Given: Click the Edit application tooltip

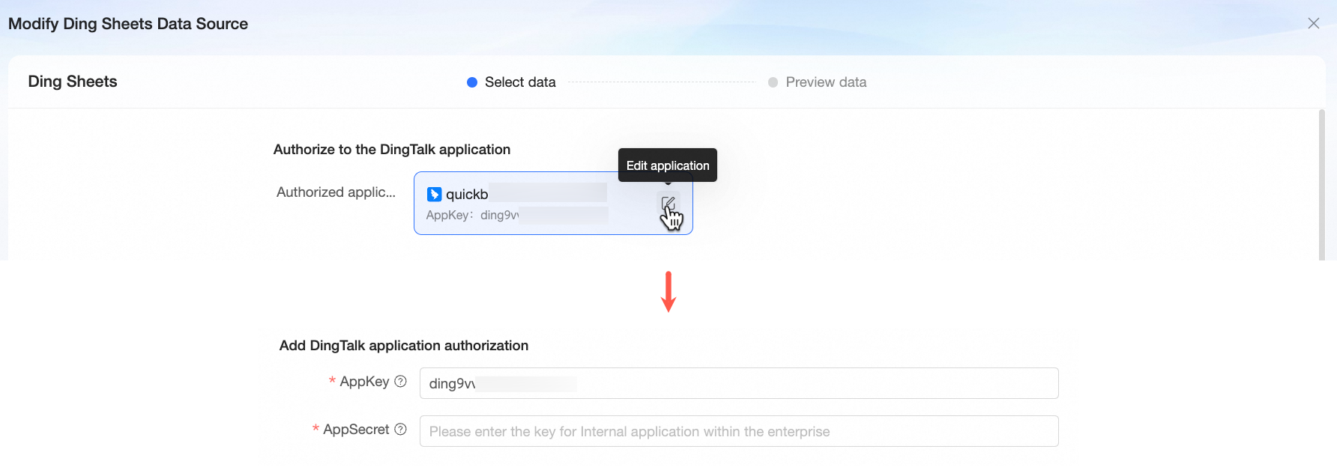Looking at the screenshot, I should point(668,165).
